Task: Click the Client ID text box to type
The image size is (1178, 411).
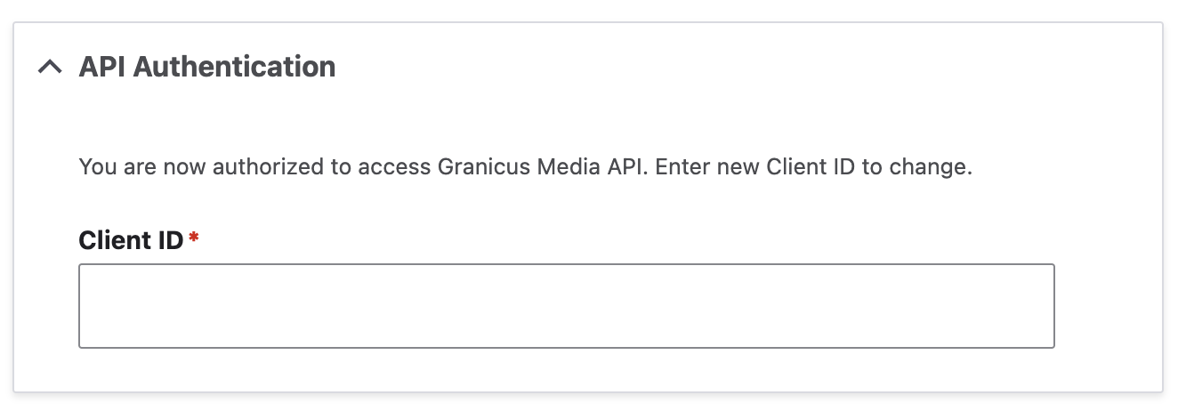Action: 566,305
